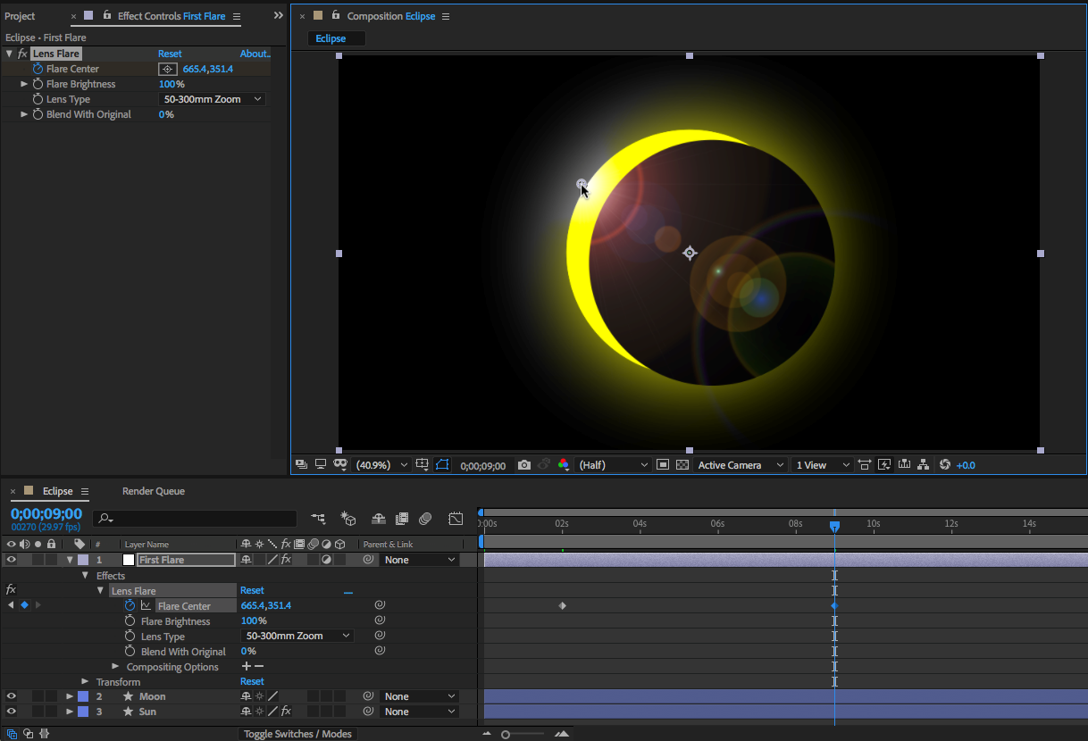Switch to the Project panel tab
This screenshot has height=741, width=1088.
20,16
